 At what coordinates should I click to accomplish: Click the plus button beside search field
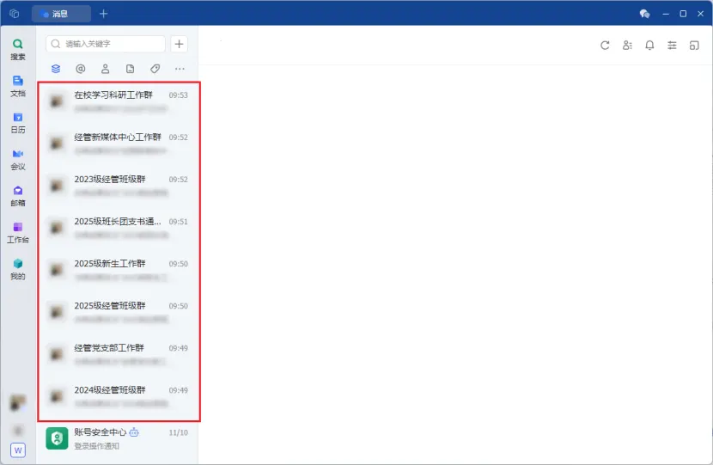[x=180, y=44]
